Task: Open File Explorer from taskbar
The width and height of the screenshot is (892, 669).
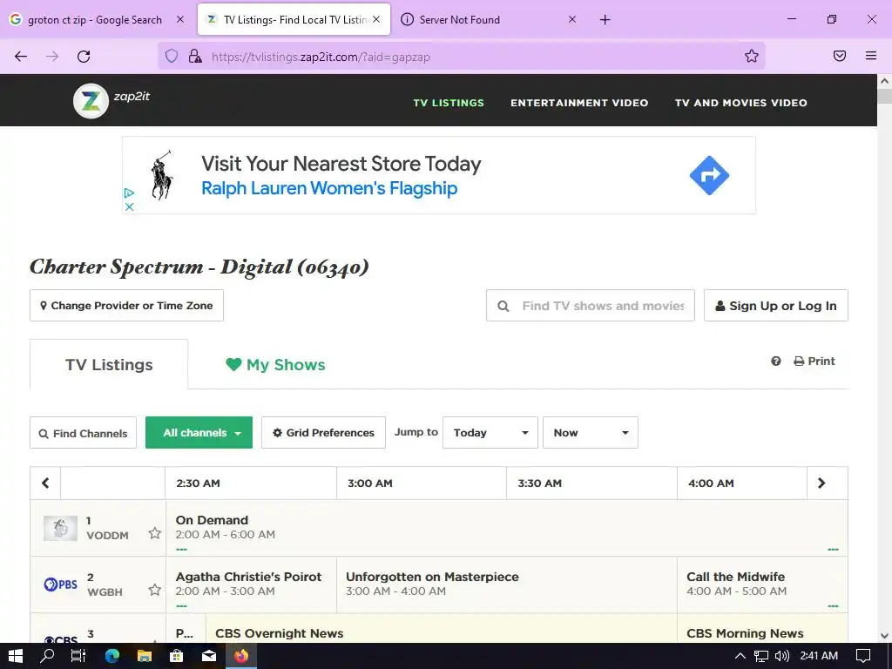Action: tap(145, 656)
